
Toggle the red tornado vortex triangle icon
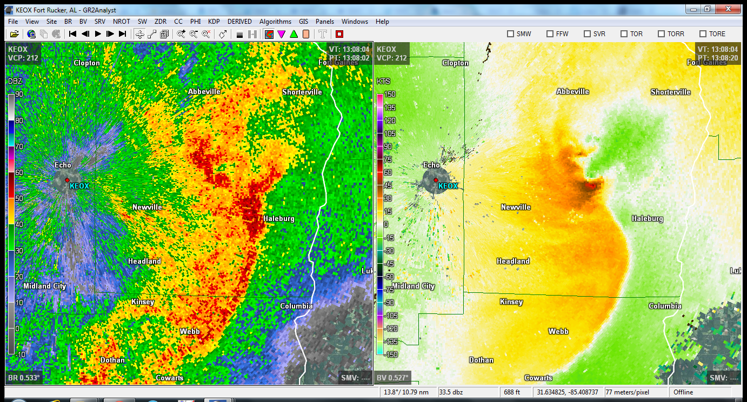281,34
